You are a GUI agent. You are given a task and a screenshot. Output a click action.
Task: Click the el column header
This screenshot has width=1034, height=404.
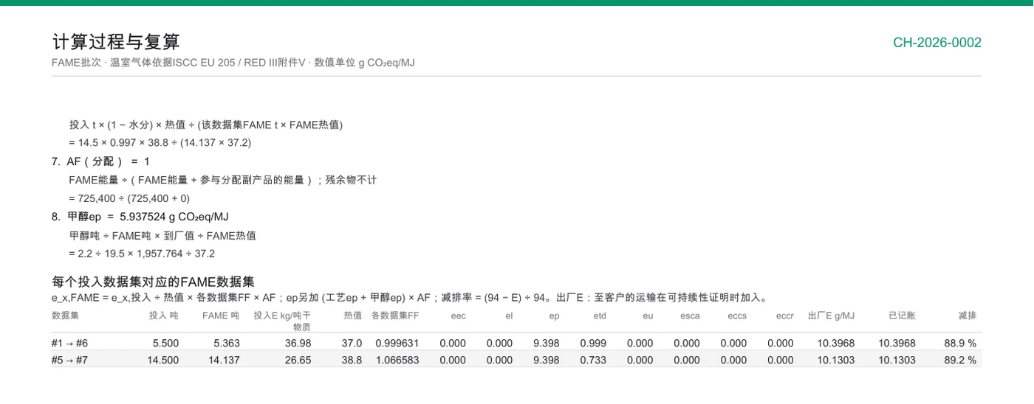click(509, 316)
